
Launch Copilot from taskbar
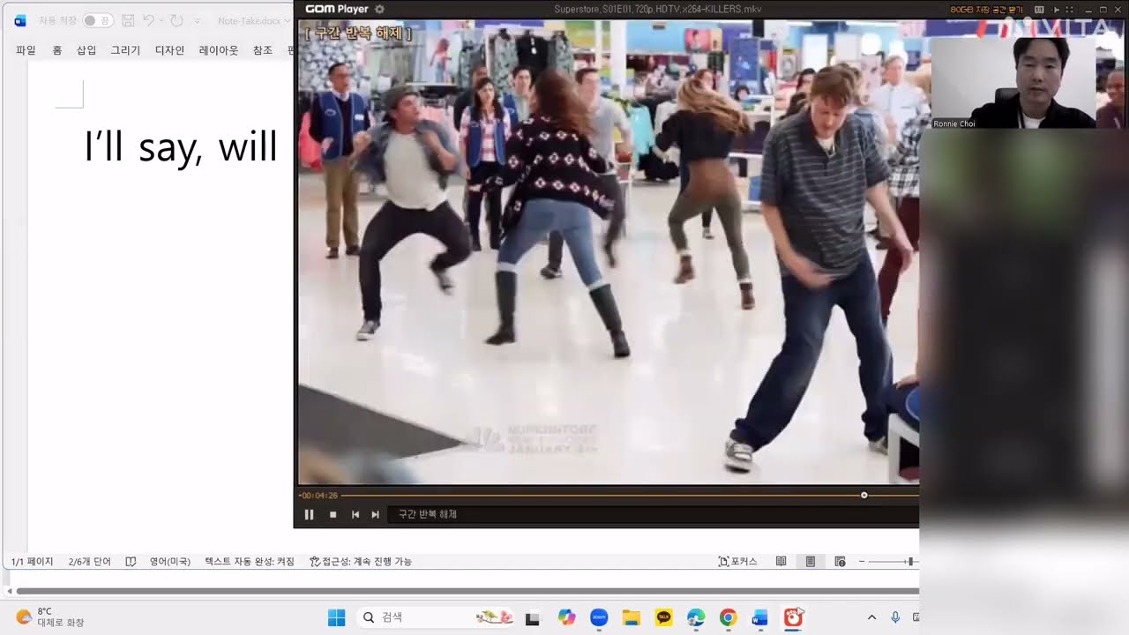[566, 618]
